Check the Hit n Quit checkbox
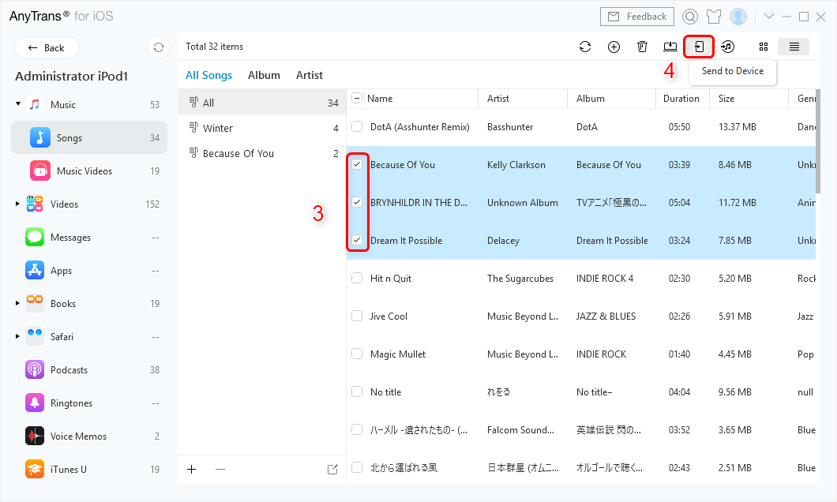Viewport: 837px width, 502px height. (357, 278)
